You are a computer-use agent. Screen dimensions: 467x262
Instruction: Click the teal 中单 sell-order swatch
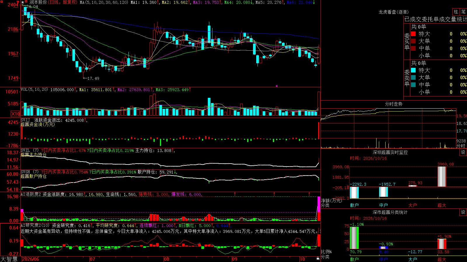pyautogui.click(x=413, y=85)
